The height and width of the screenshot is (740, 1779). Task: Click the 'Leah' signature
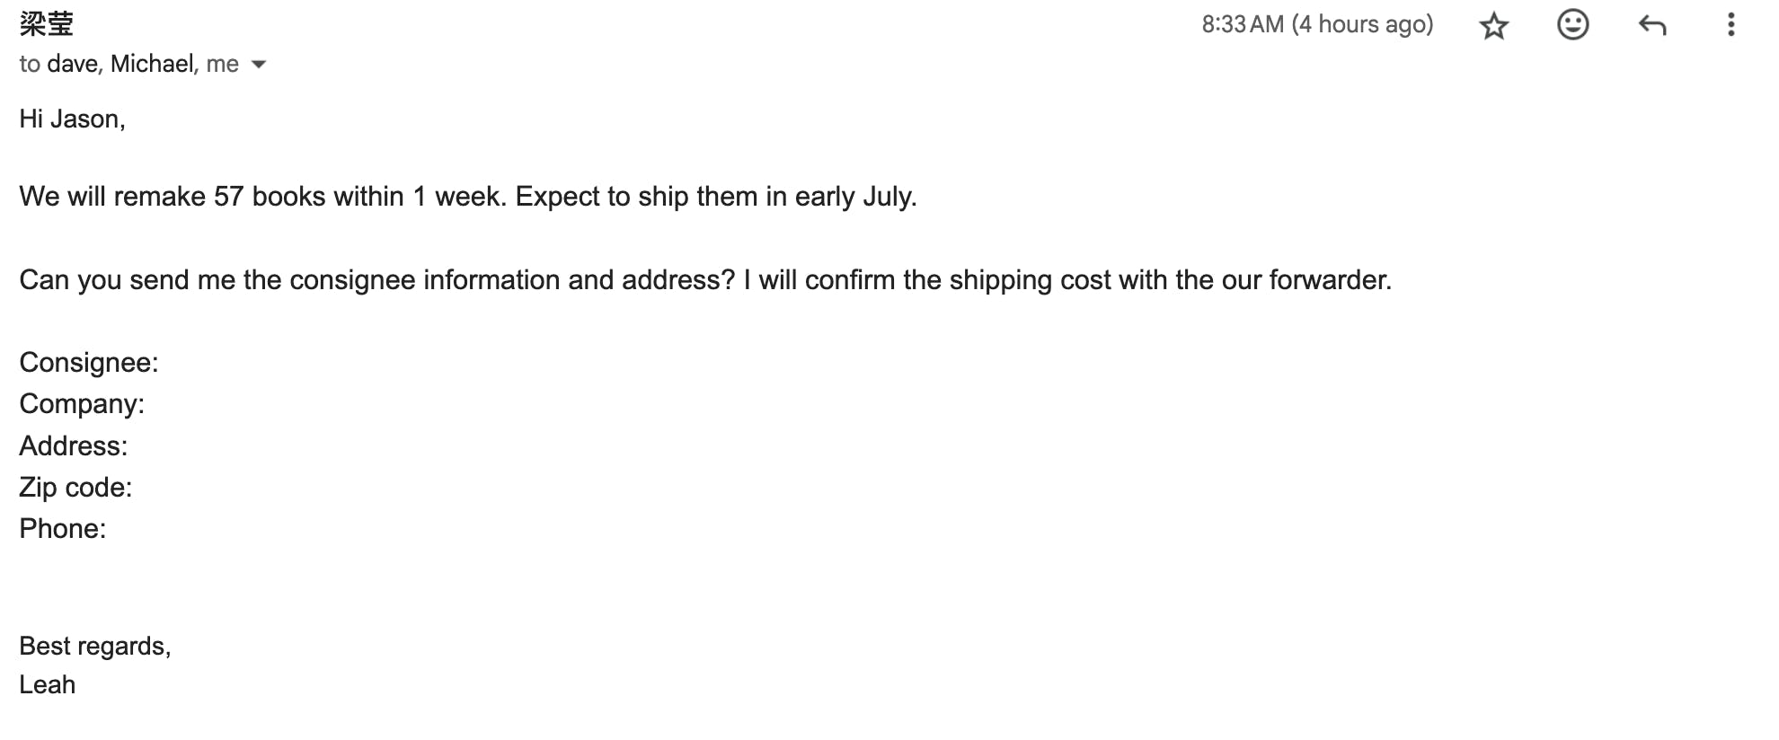click(x=48, y=685)
